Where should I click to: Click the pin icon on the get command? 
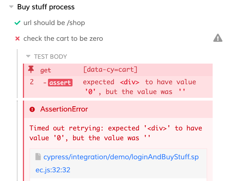coord(31,70)
